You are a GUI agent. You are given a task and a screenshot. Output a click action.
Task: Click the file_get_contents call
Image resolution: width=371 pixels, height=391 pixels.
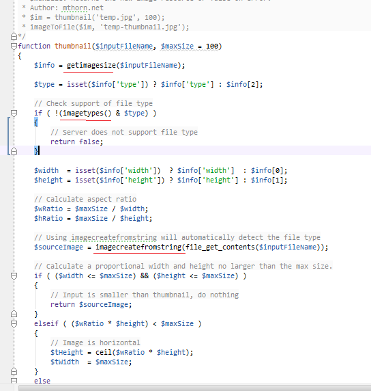(x=220, y=247)
